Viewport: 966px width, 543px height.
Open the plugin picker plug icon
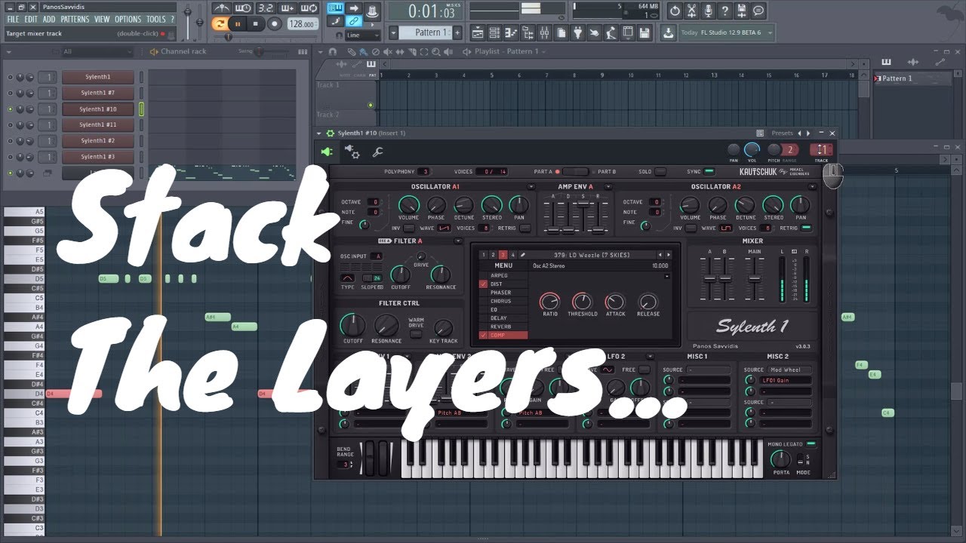click(x=577, y=32)
